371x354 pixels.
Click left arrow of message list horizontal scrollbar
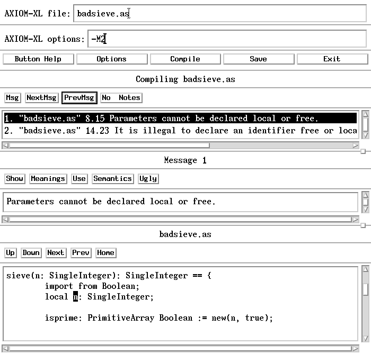5,146
